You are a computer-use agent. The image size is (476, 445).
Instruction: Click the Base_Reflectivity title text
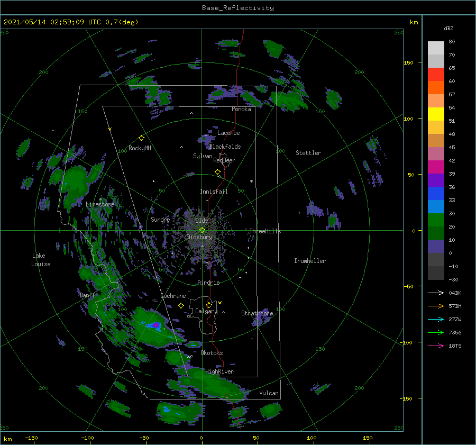(x=238, y=8)
